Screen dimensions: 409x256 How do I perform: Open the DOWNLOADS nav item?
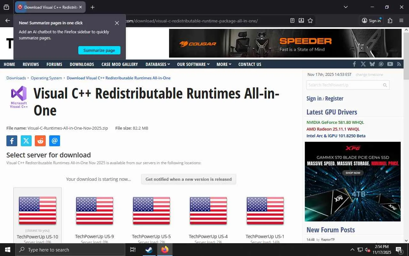[82, 64]
